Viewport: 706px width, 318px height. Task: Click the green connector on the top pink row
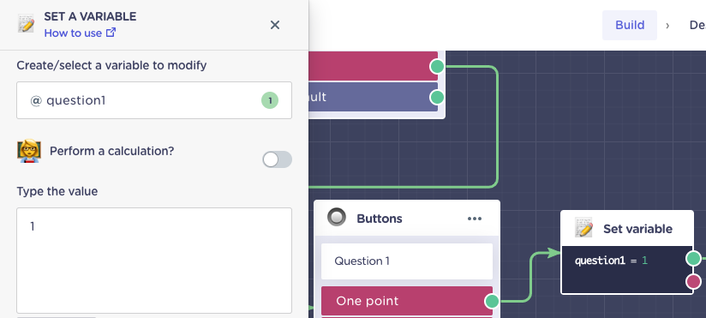[x=437, y=66]
